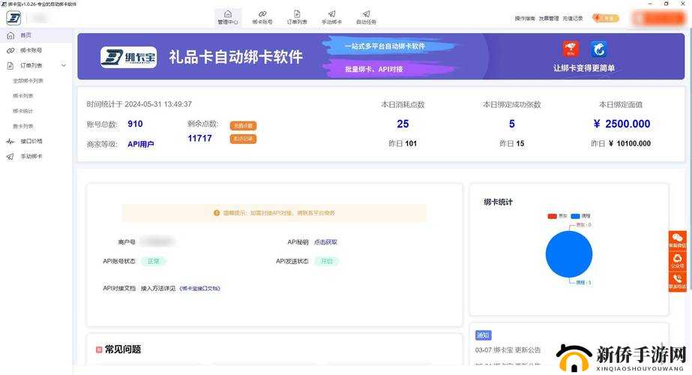The height and width of the screenshot is (375, 692).
Task: Collapse the 订单列表 chevron in sidebar
Action: tap(64, 65)
